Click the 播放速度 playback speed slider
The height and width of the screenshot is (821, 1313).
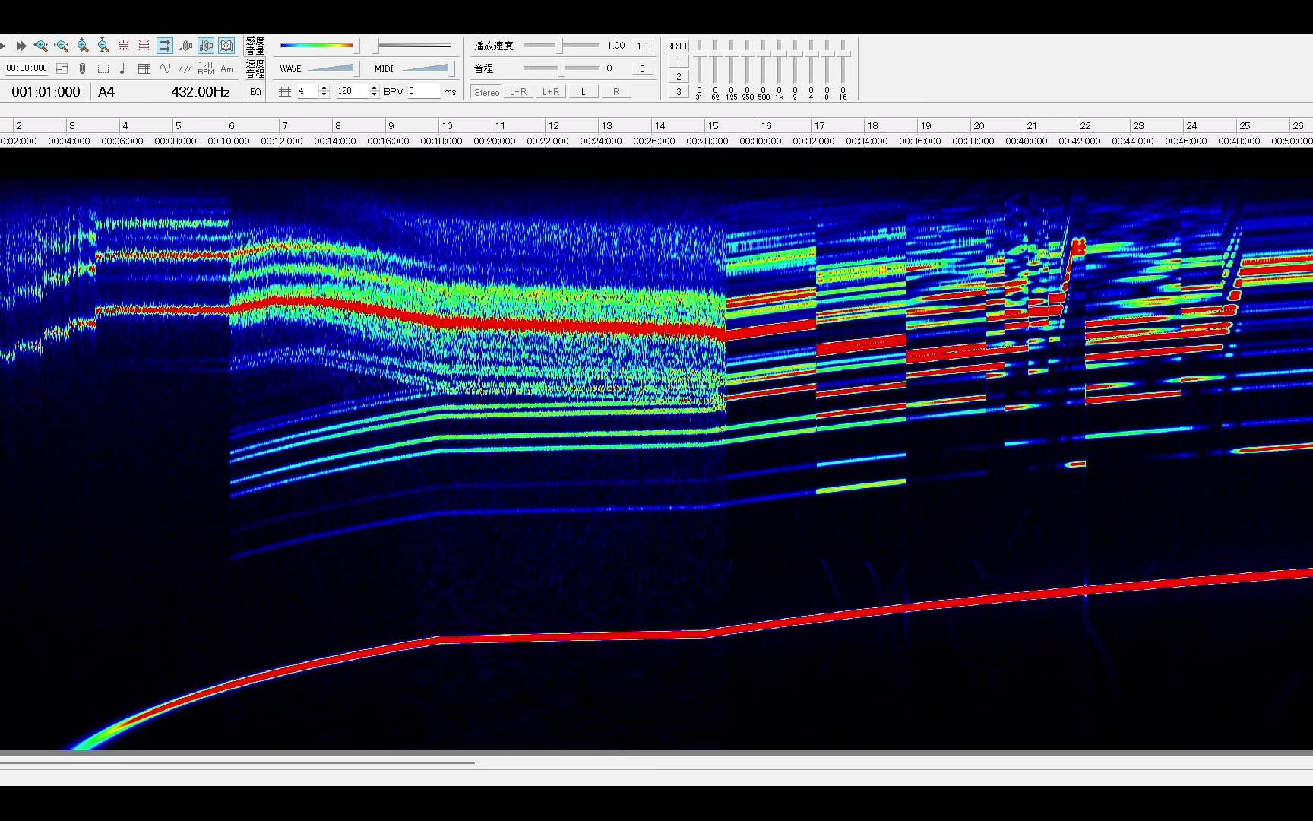tap(561, 46)
